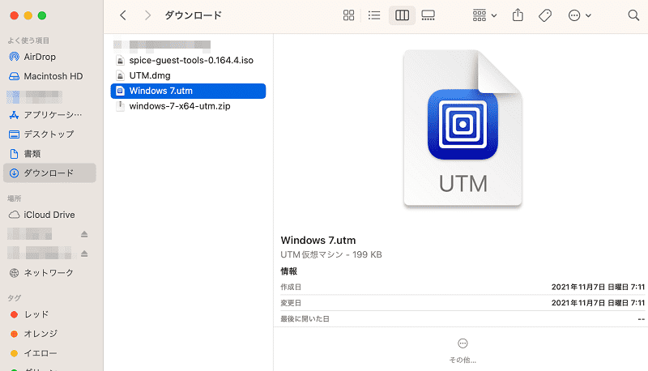Select Macintosh HD in the sidebar
The width and height of the screenshot is (648, 371).
tap(49, 76)
